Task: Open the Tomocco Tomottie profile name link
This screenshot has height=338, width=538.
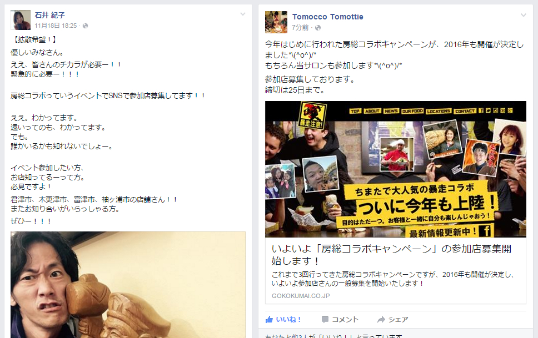Action: (x=327, y=17)
